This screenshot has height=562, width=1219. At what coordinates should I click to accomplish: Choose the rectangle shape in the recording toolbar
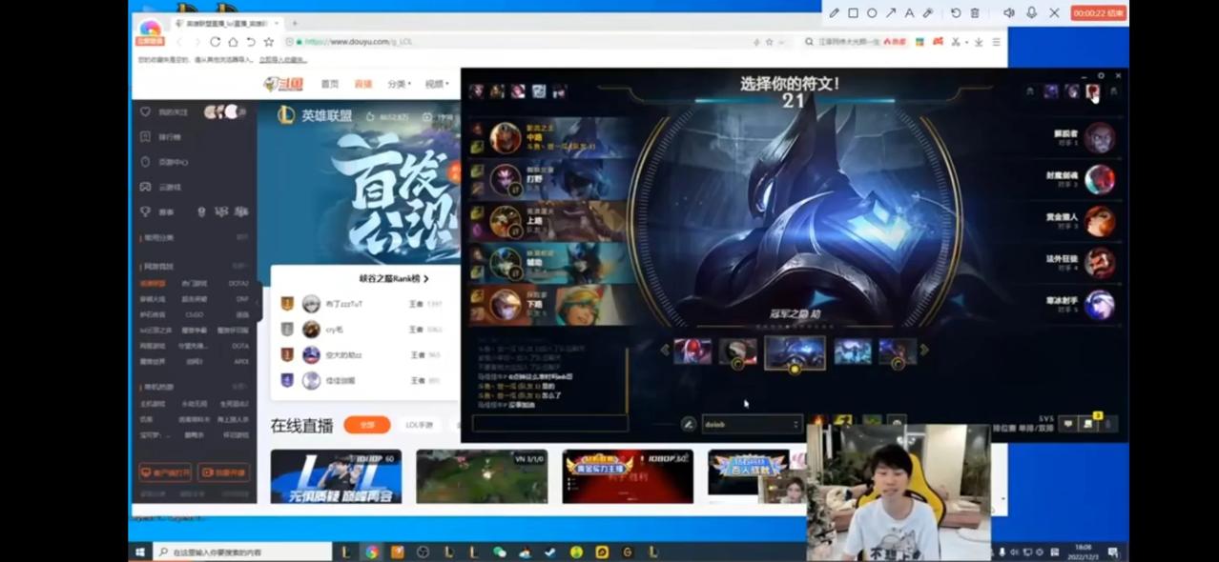click(854, 13)
